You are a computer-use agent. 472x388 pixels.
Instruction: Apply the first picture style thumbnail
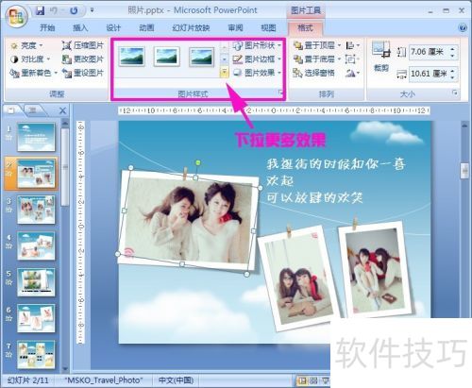click(132, 57)
